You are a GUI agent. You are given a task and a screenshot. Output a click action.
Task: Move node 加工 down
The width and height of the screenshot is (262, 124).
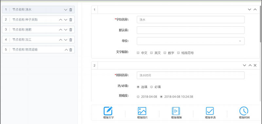(x=66, y=40)
